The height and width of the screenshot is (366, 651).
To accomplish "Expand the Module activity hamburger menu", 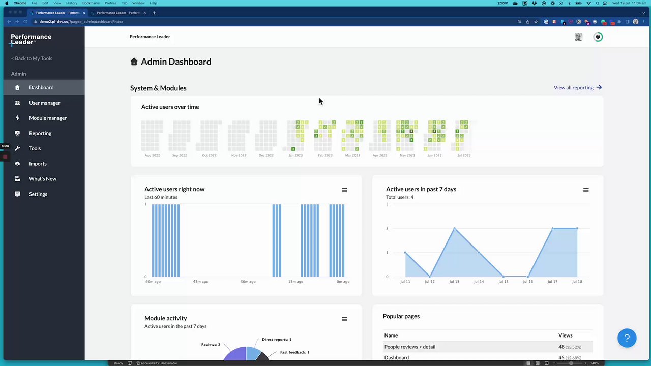I will click(344, 319).
